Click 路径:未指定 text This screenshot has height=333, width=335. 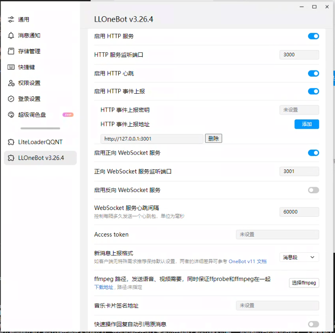(x=130, y=287)
